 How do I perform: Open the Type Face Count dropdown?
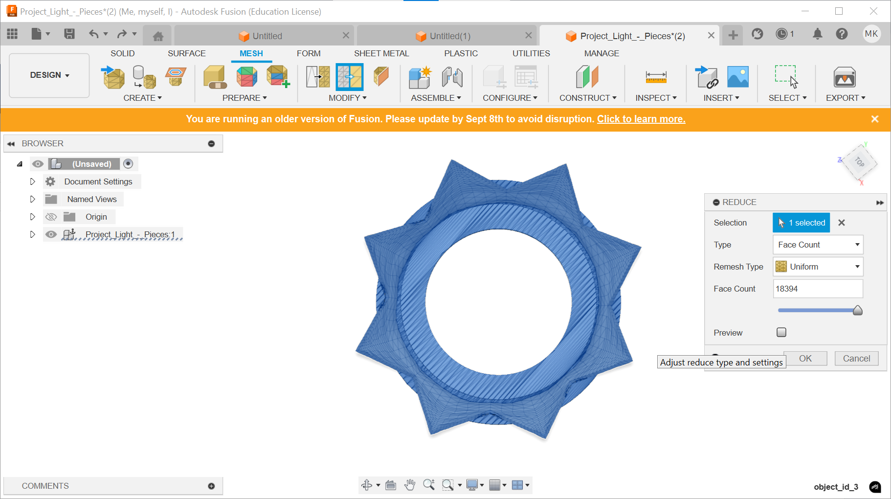tap(818, 245)
